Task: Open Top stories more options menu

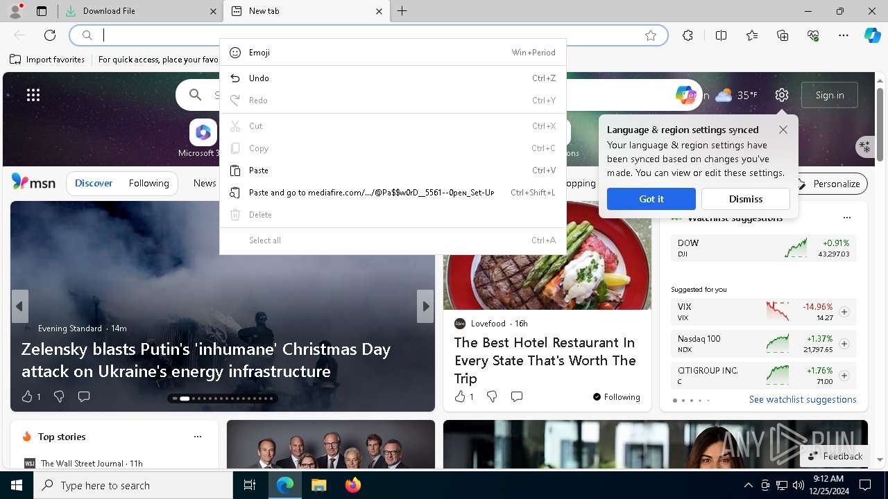Action: click(198, 437)
